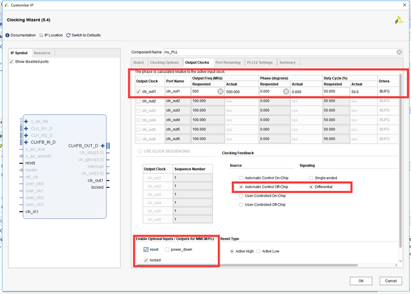Image resolution: width=411 pixels, height=294 pixels.
Task: Click the clk_out2 Port Name cell
Action: coord(178,101)
